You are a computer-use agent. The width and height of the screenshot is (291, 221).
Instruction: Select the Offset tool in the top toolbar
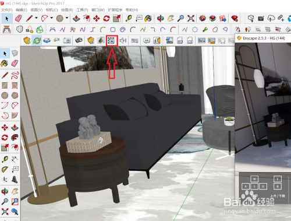pyautogui.click(x=87, y=19)
